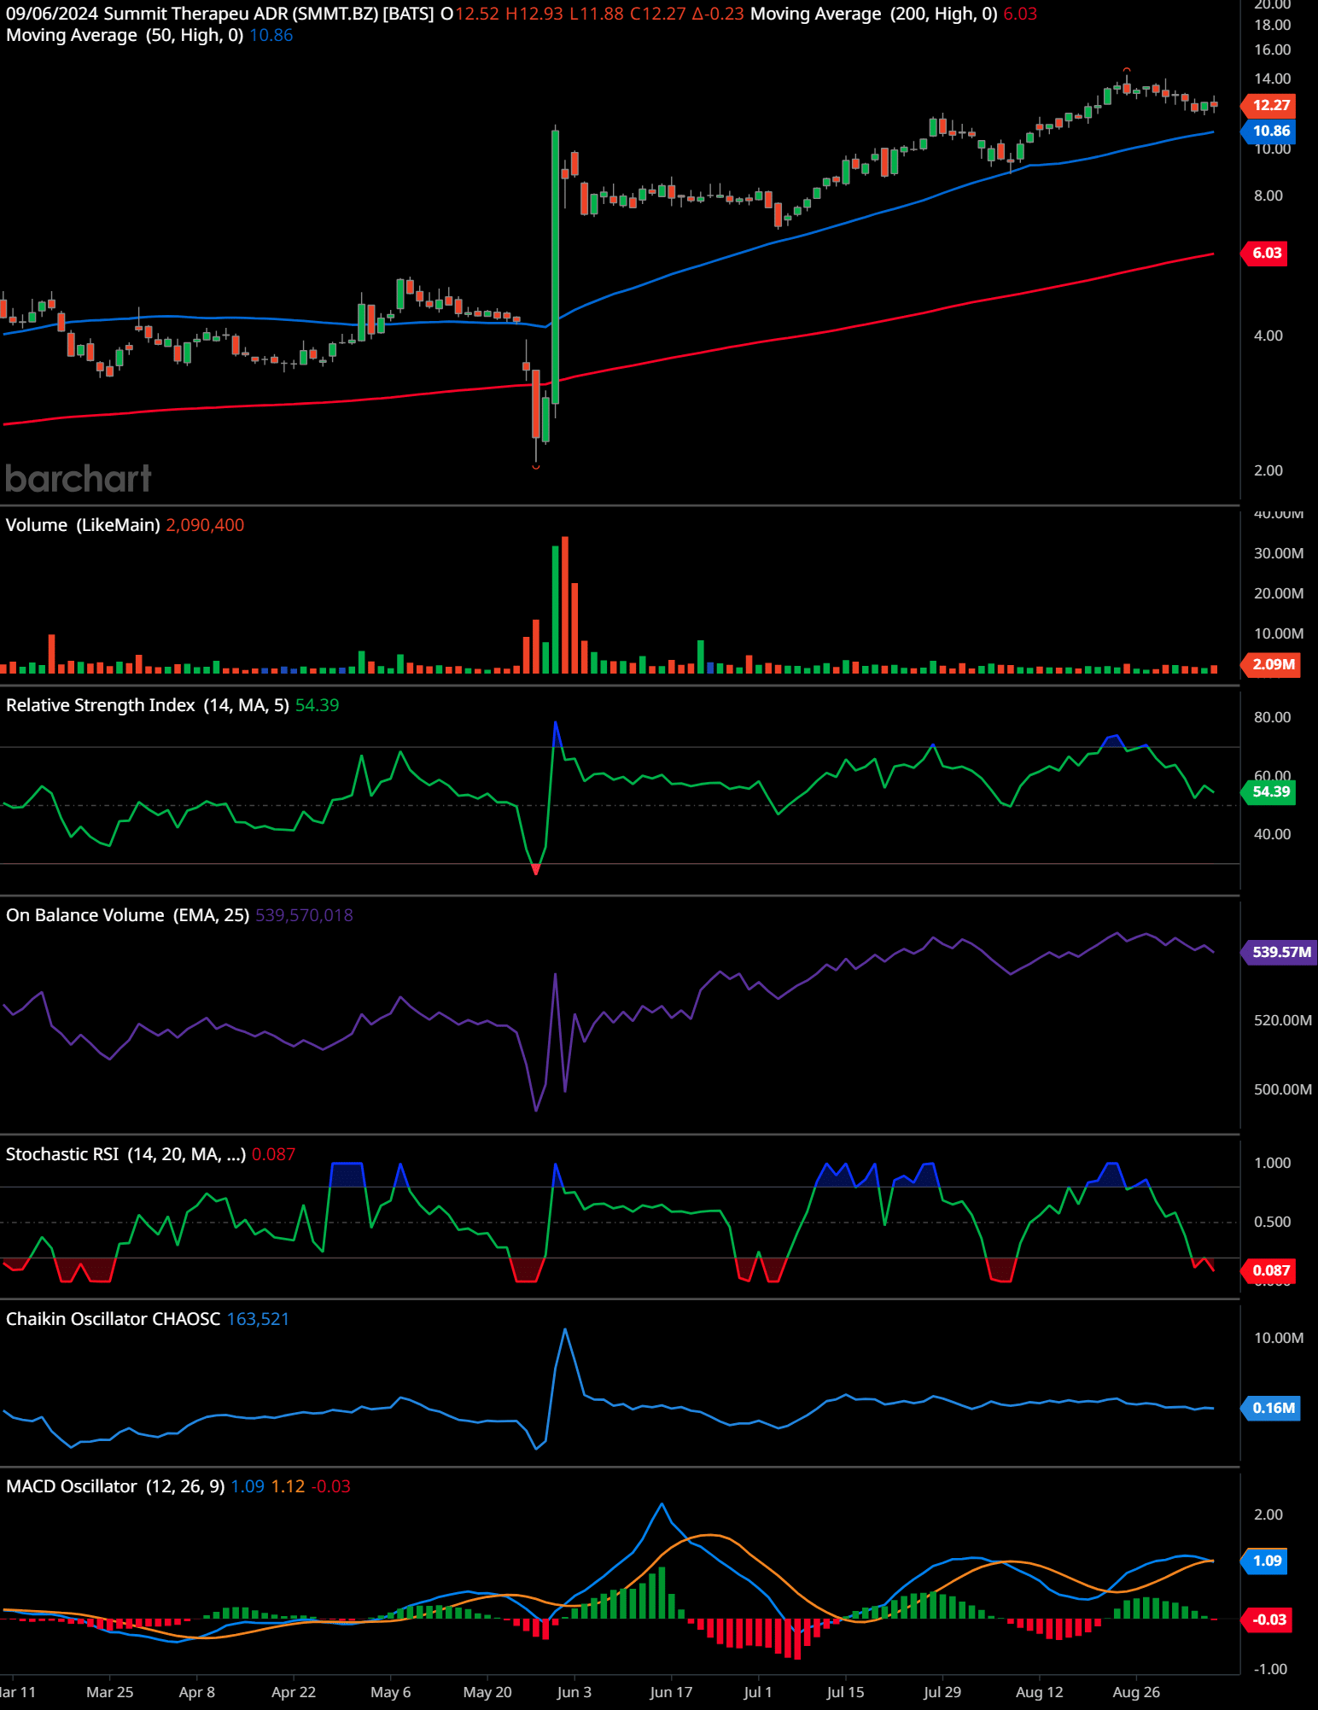Screen dimensions: 1318x1710
Task: Click the 163,521 Chaikin reading
Action: [258, 1319]
